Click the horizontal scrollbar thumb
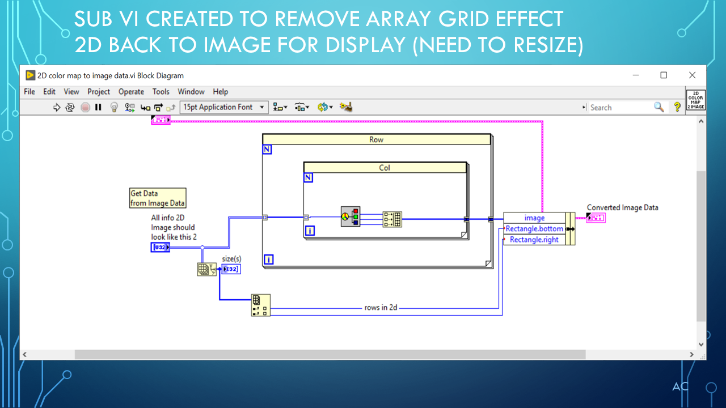This screenshot has width=726, height=408. [x=330, y=354]
